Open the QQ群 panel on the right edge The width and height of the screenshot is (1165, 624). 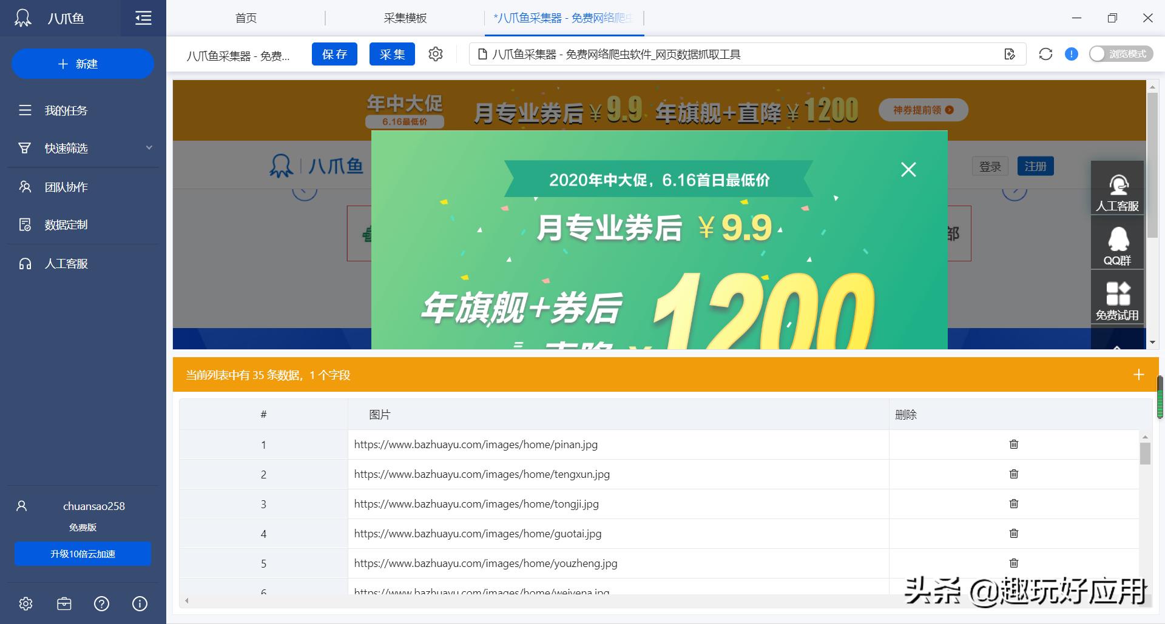(1118, 243)
